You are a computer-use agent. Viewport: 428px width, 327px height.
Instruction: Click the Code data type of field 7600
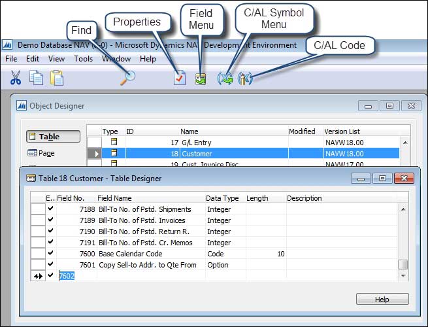tap(216, 254)
